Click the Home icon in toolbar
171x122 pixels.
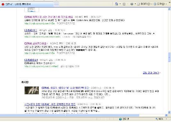[x=117, y=4]
